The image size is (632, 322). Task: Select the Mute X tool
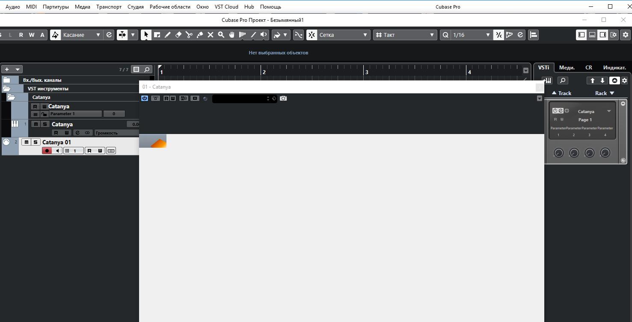211,35
